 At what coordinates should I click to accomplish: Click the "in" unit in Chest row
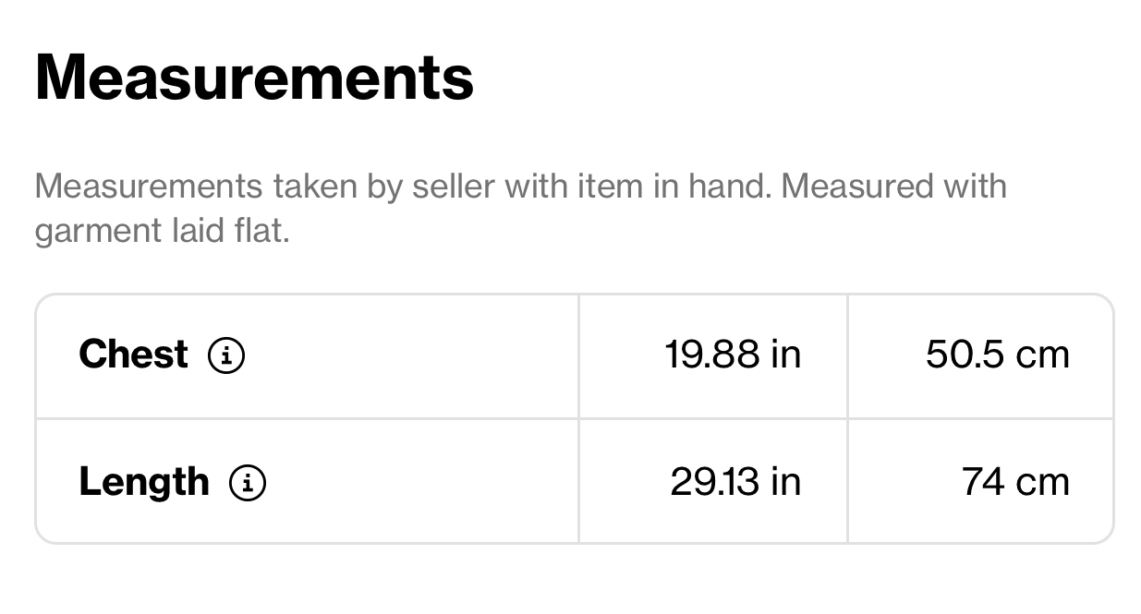(x=785, y=355)
